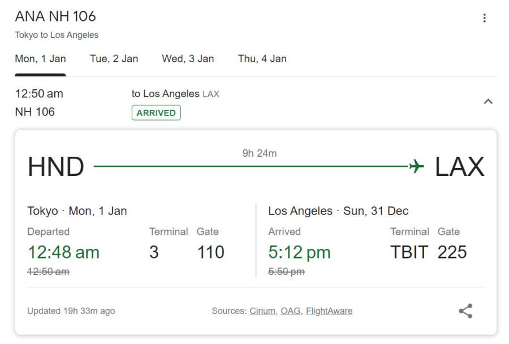Image resolution: width=509 pixels, height=344 pixels.
Task: Click the green airplane icon
Action: [x=416, y=166]
